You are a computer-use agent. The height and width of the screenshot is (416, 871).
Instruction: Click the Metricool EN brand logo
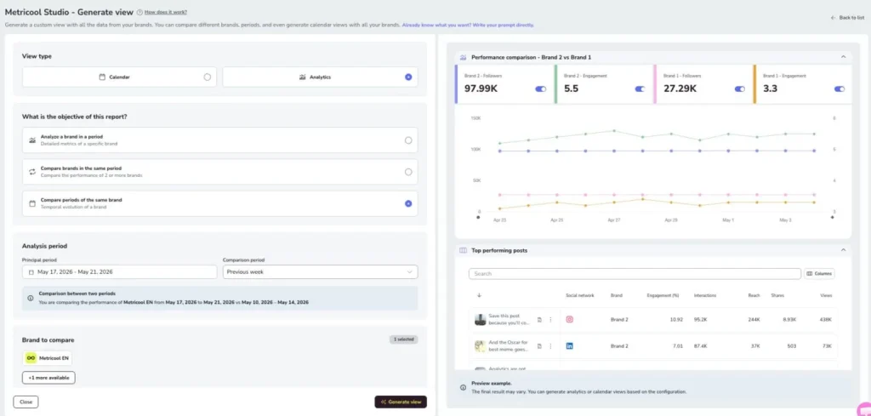(x=31, y=358)
